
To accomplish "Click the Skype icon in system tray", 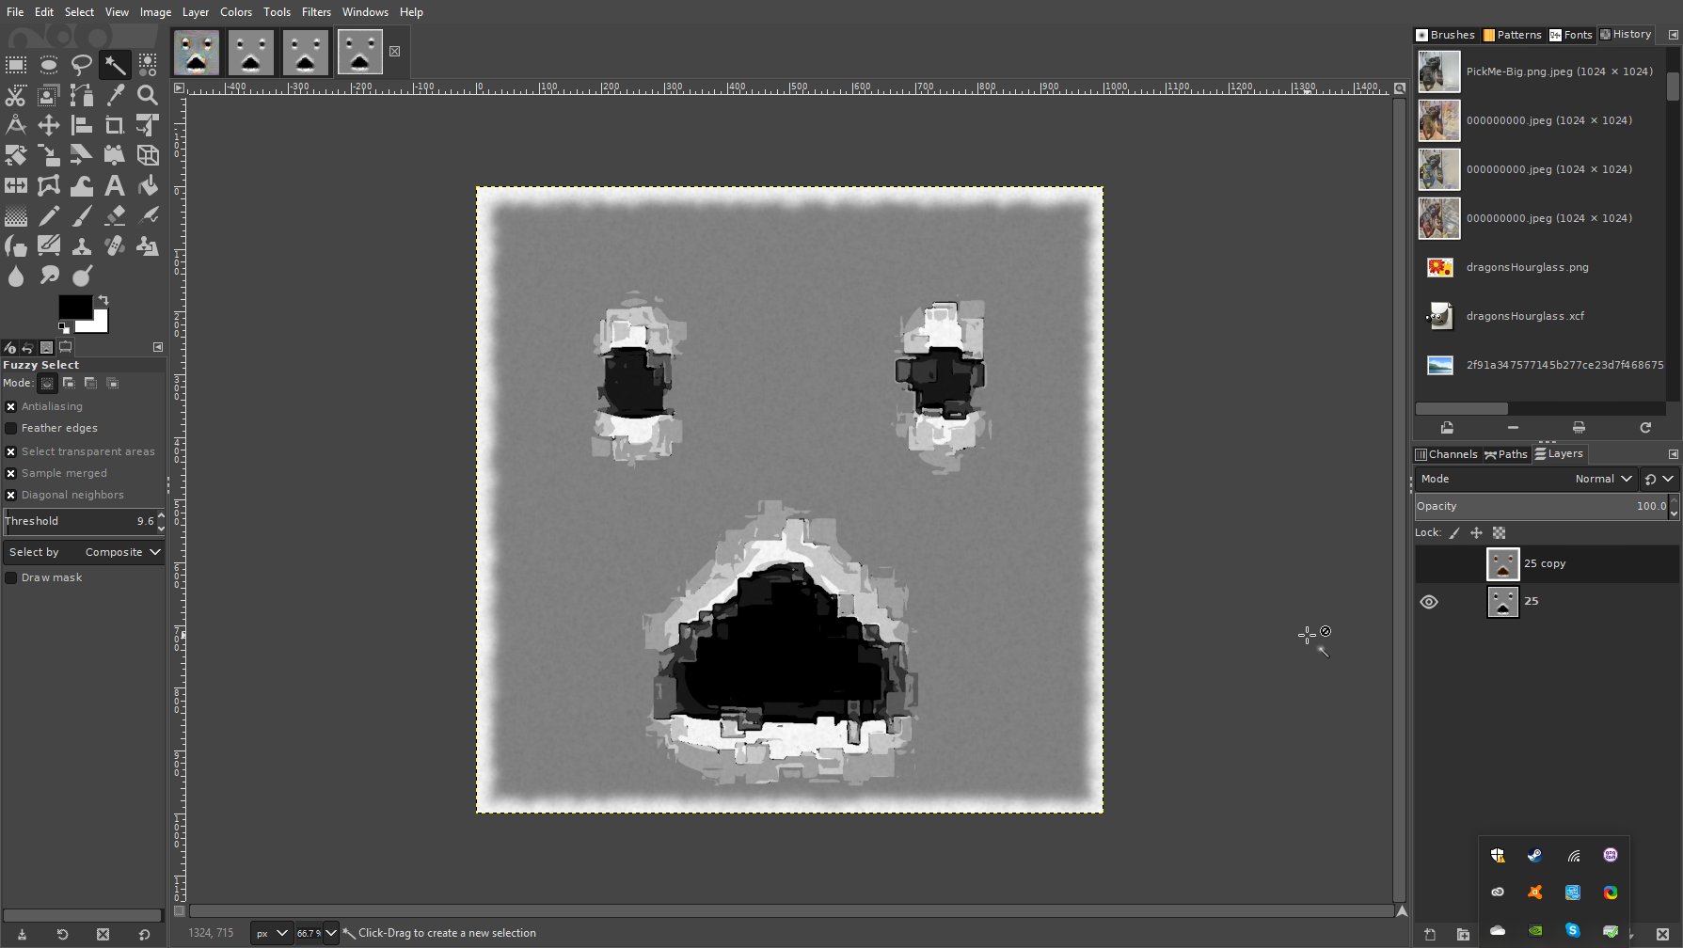I will [x=1572, y=931].
